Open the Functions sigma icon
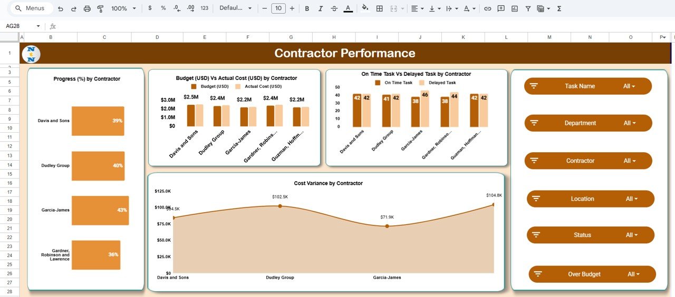 [559, 8]
